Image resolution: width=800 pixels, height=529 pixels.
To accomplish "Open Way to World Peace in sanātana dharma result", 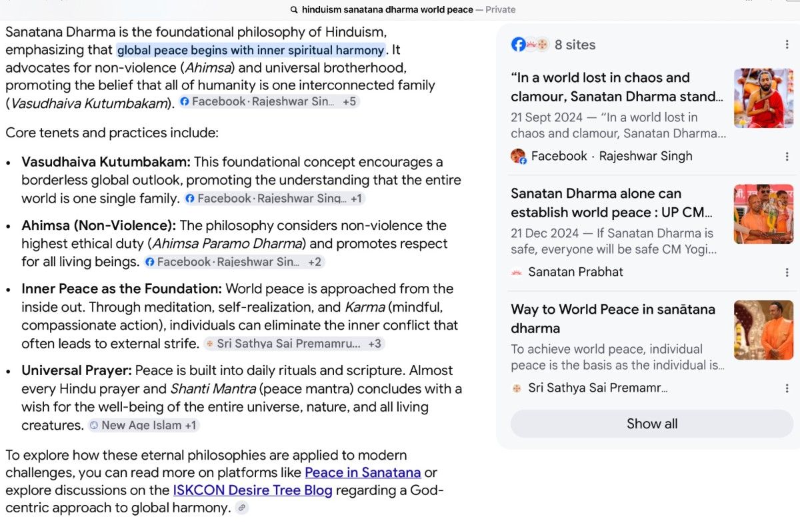I will click(x=613, y=318).
